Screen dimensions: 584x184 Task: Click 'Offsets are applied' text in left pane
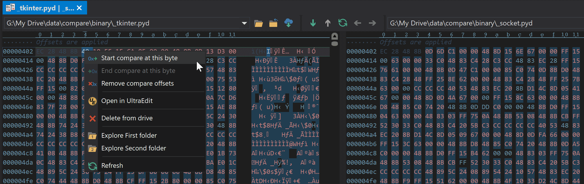[72, 42]
